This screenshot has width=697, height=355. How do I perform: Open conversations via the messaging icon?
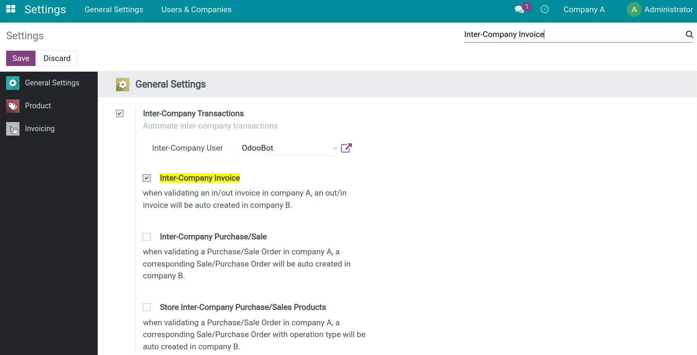pos(519,9)
